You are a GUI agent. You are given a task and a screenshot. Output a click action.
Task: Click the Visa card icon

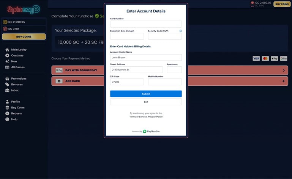coord(256,58)
